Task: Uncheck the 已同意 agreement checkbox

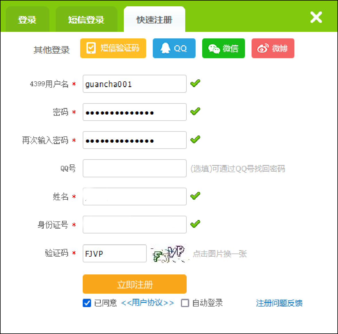Action: click(x=87, y=303)
